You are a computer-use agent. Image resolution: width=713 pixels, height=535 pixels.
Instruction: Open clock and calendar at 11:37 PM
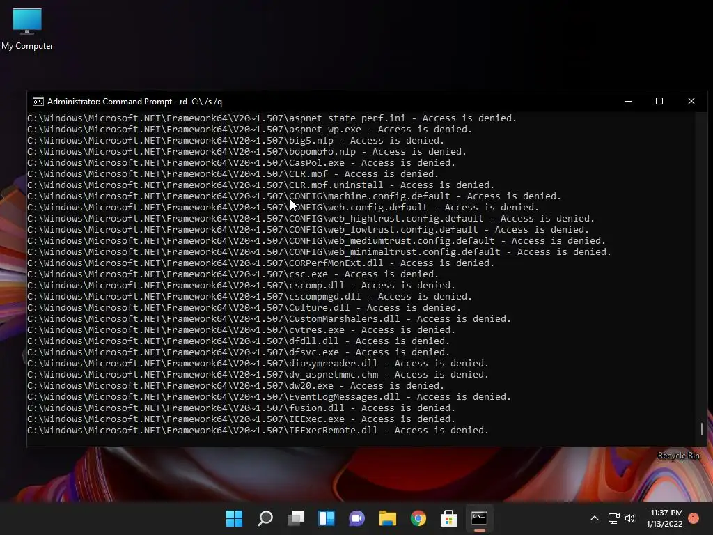pos(665,518)
